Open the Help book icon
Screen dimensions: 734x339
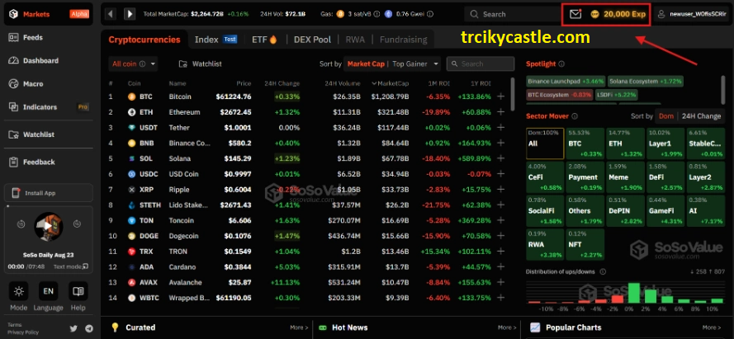pyautogui.click(x=78, y=291)
